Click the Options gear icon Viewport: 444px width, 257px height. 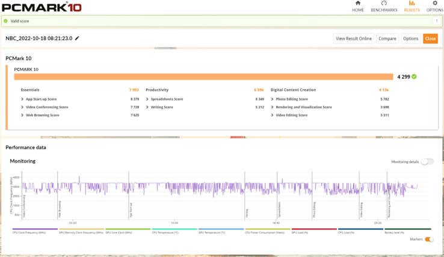(435, 3)
